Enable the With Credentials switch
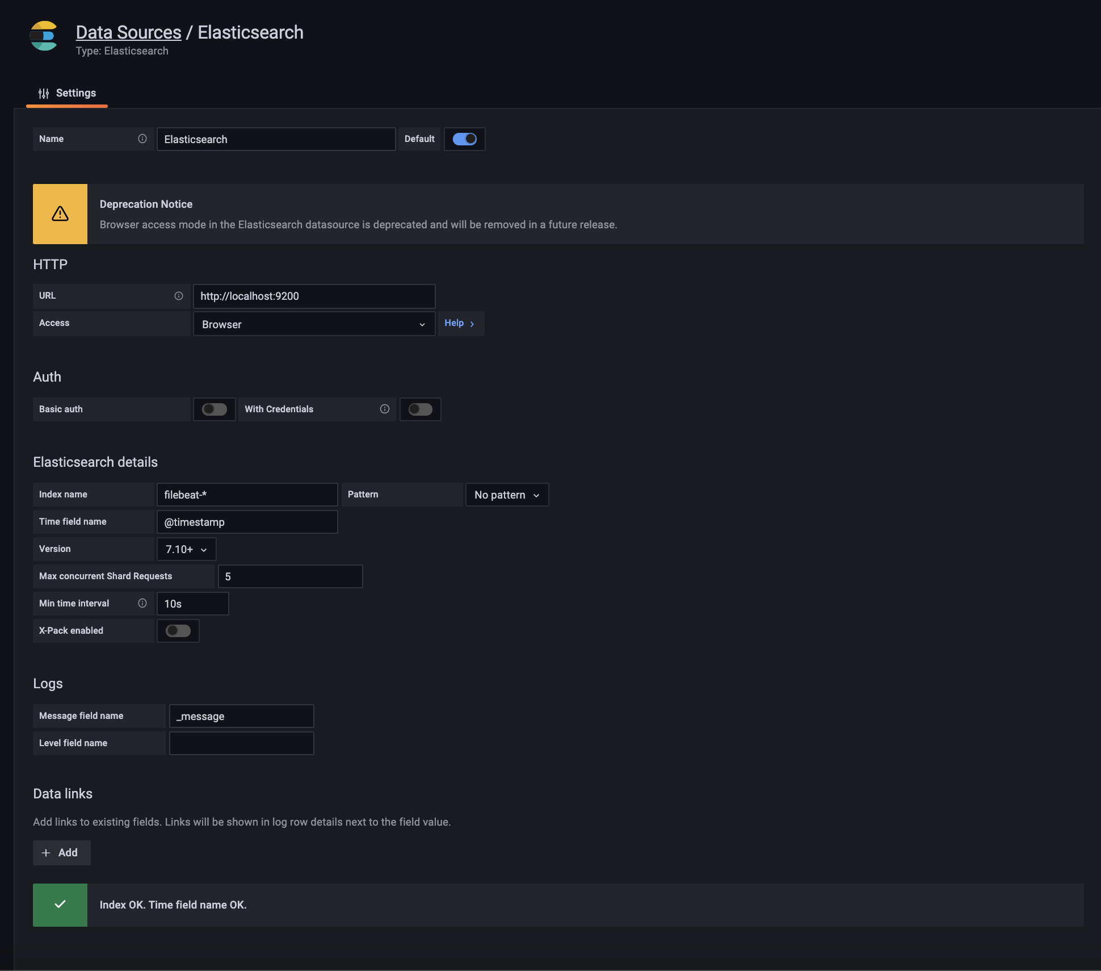Image resolution: width=1101 pixels, height=971 pixels. click(x=421, y=409)
